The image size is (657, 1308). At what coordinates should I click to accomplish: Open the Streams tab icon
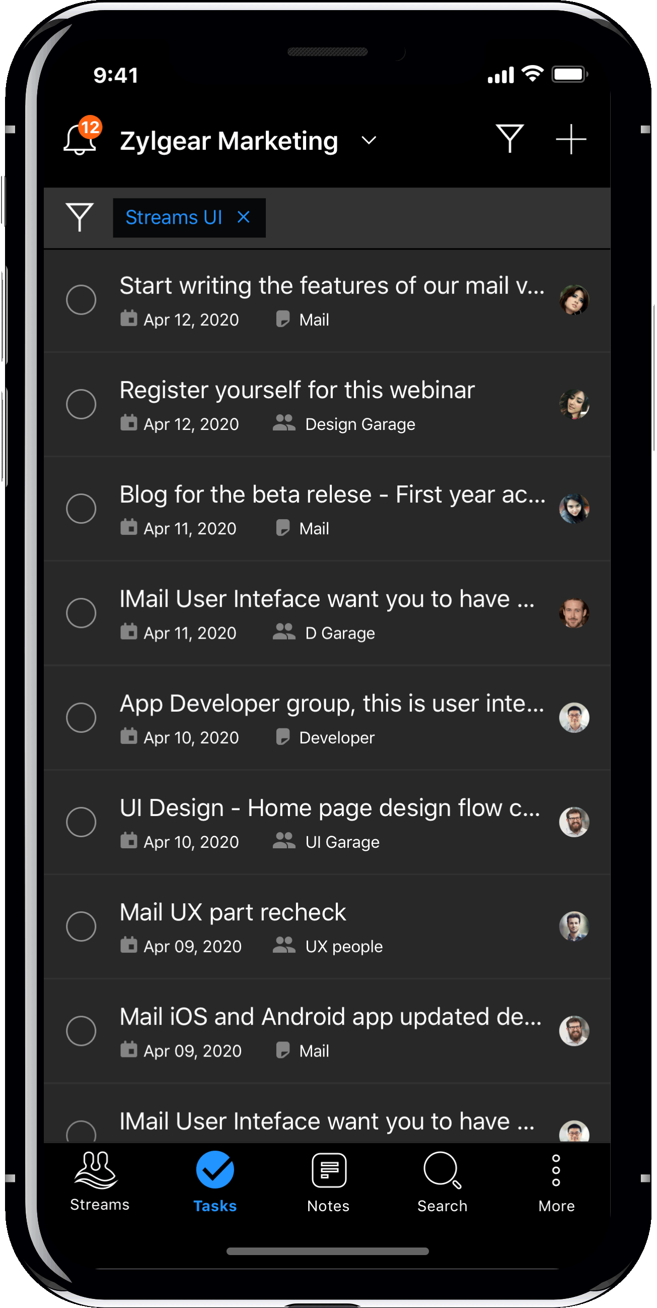(x=96, y=1170)
